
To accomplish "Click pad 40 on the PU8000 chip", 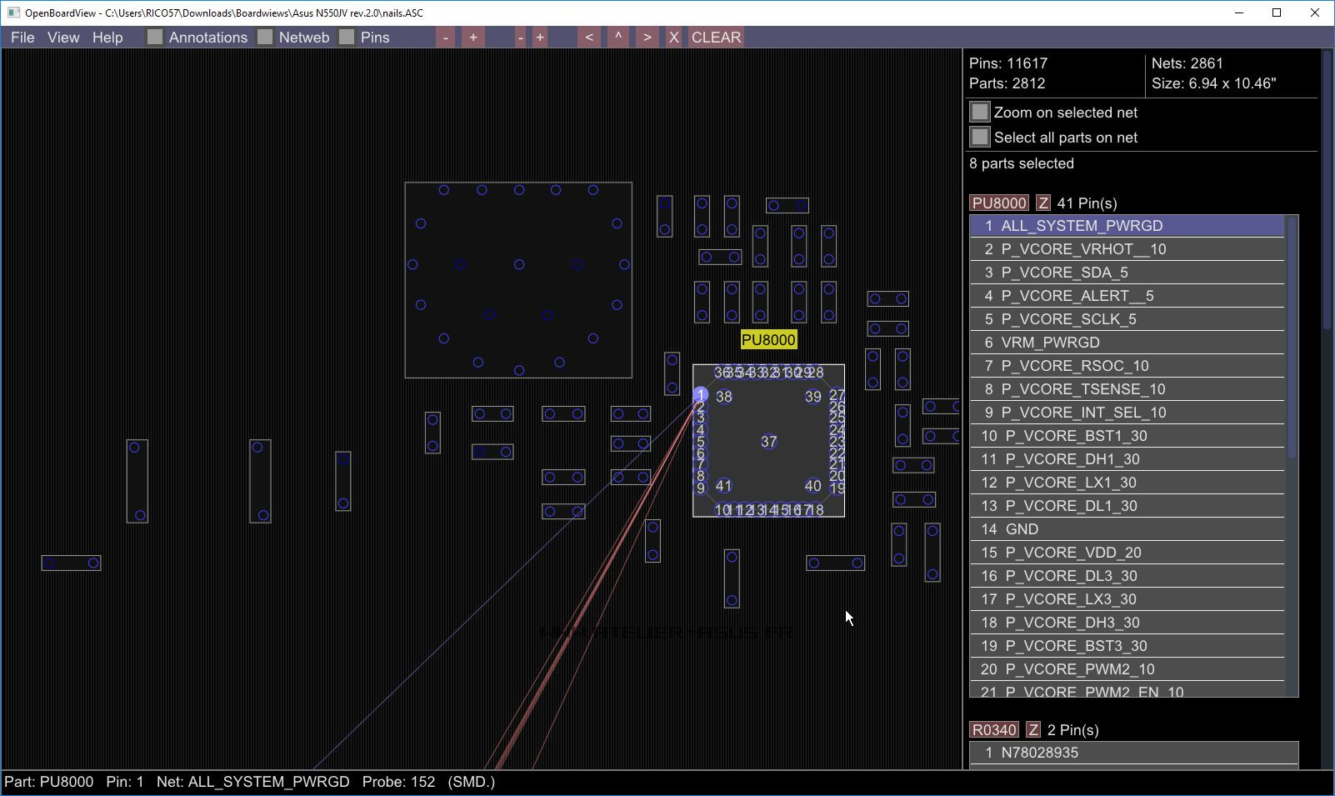I will coord(813,486).
